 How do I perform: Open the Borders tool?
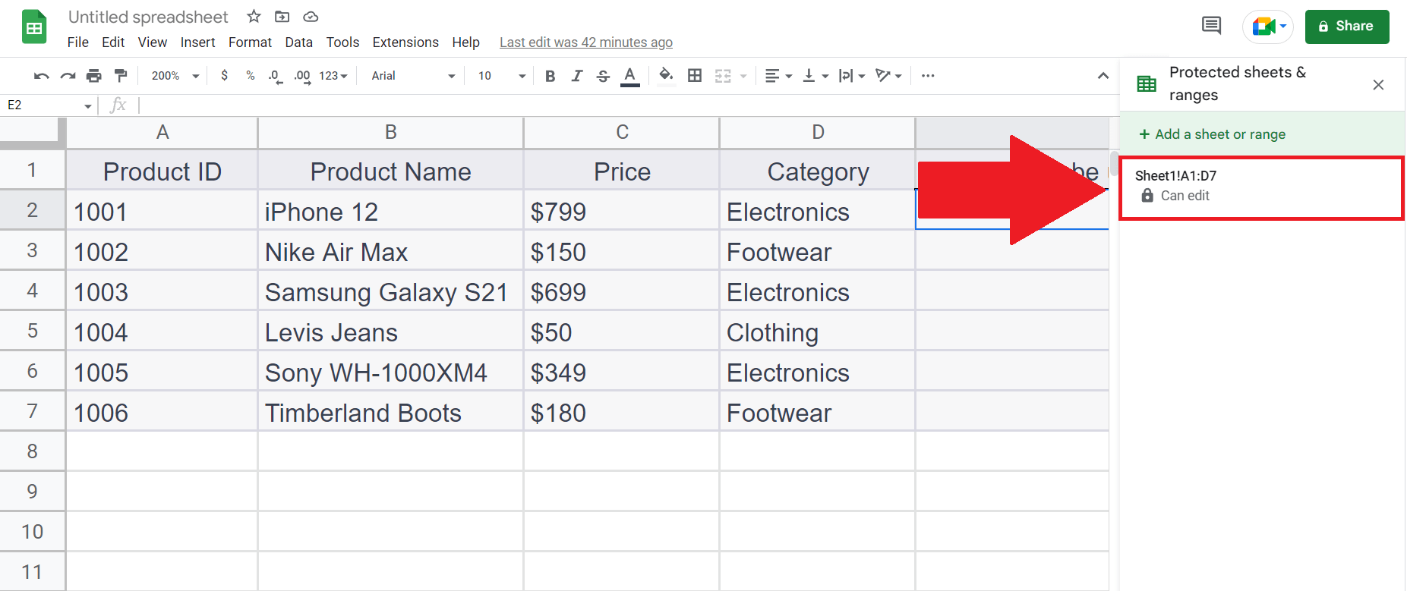click(x=694, y=76)
